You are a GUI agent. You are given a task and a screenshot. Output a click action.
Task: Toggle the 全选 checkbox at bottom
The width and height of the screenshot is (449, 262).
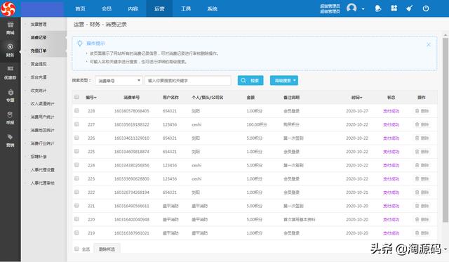click(x=76, y=249)
